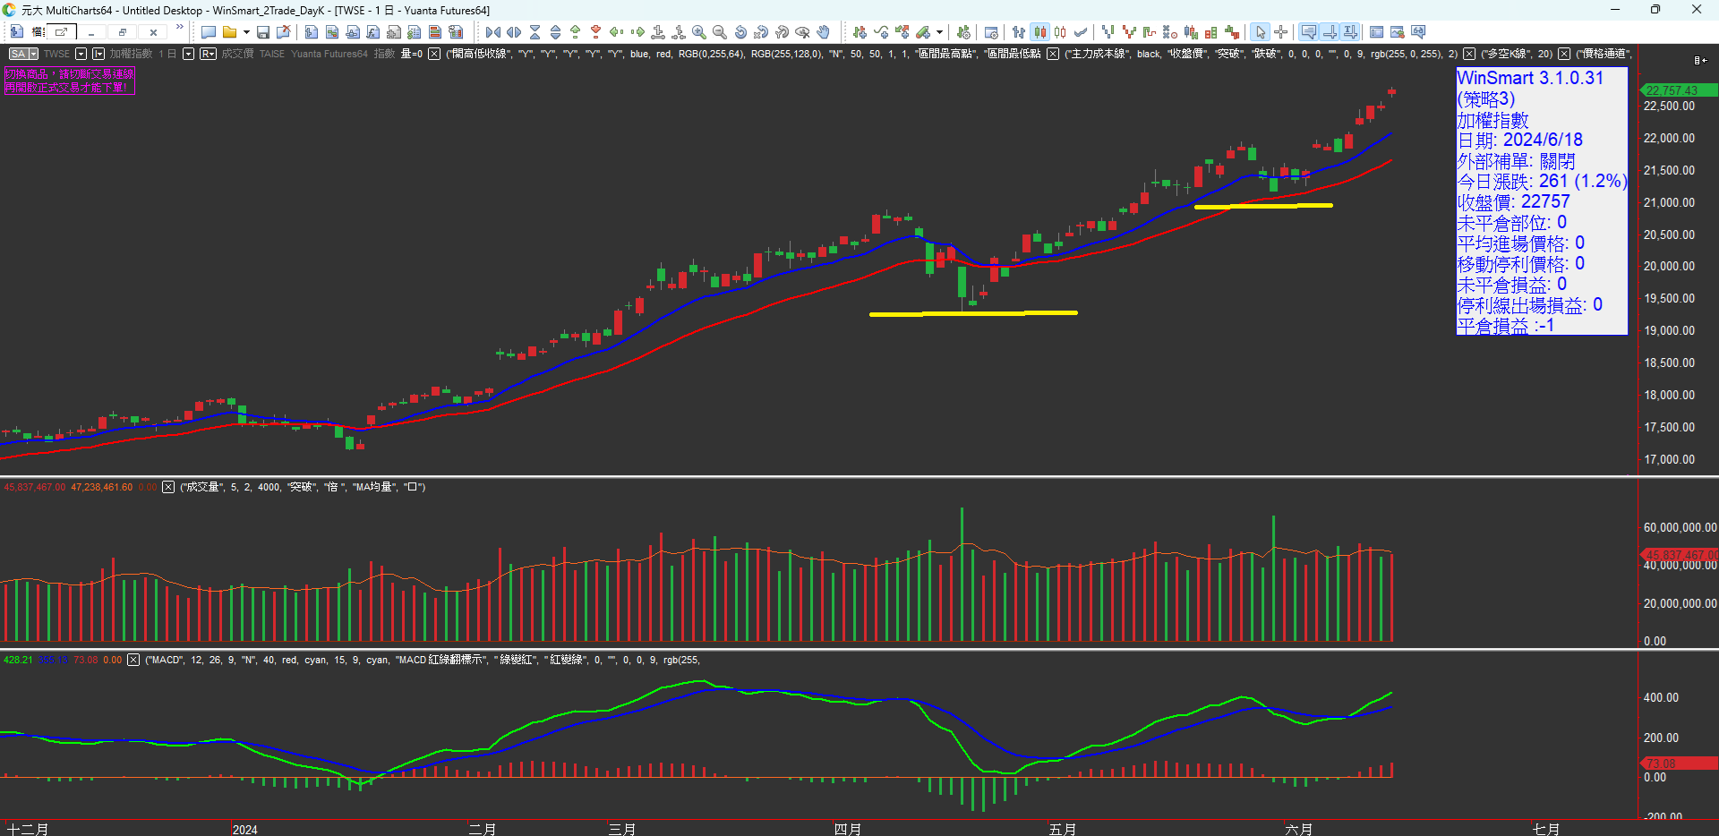Activate the crosshair cursor tool
This screenshot has width=1719, height=836.
[x=1281, y=32]
